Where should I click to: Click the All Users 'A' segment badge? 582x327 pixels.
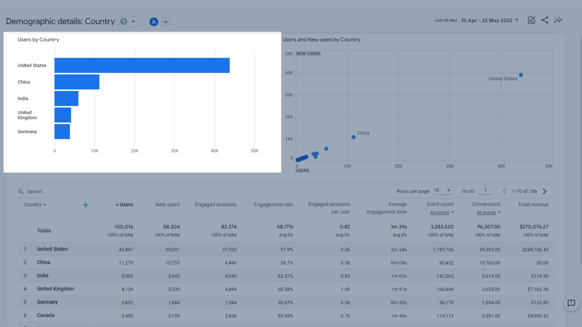tap(154, 22)
